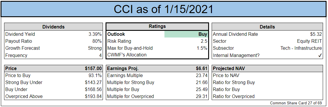
Task: Select the green Buy outlook cell
Action: tap(186, 34)
